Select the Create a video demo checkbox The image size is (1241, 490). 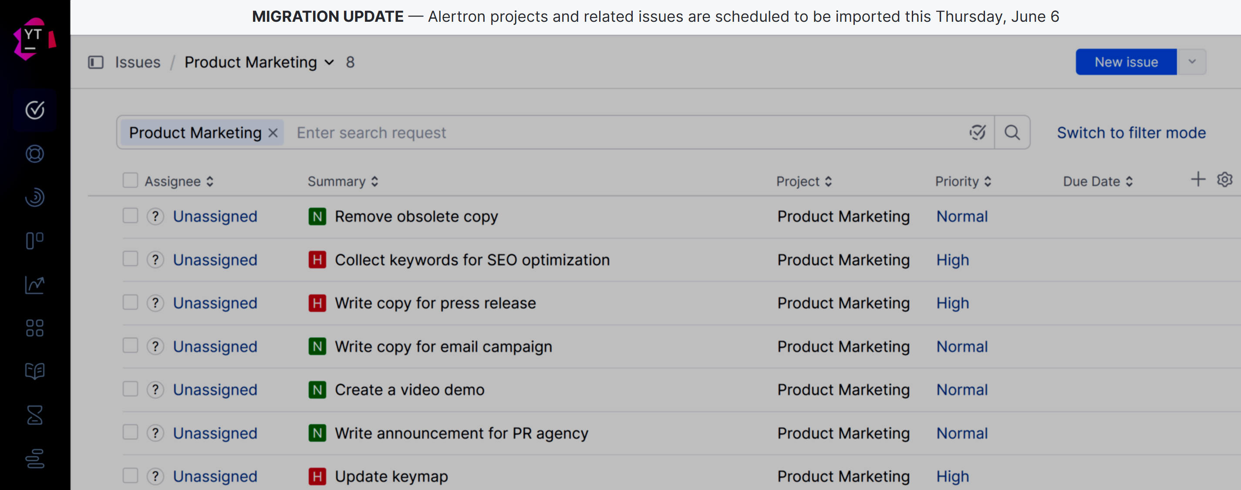pos(130,389)
